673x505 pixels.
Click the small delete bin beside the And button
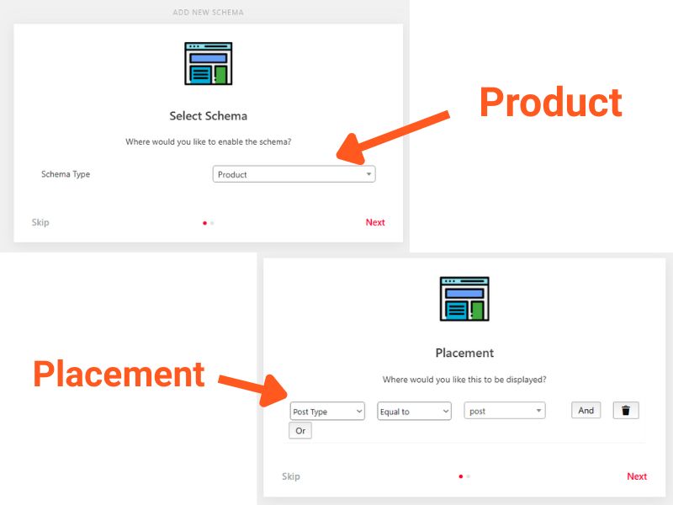pos(626,410)
